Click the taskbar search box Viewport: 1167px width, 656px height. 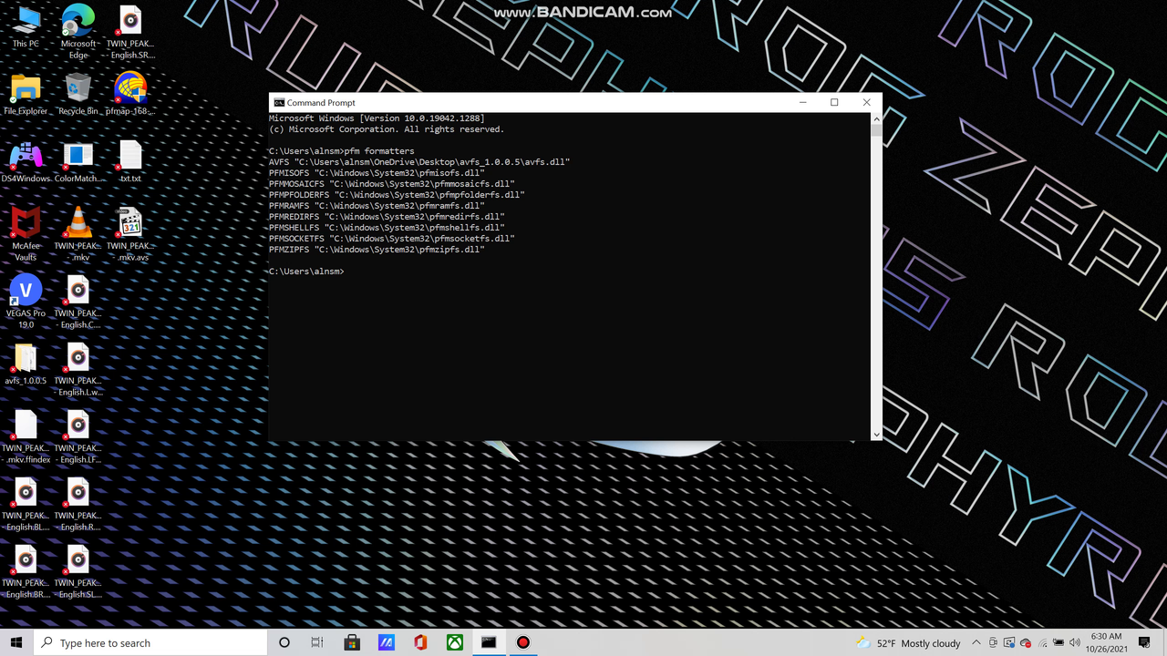click(x=150, y=642)
